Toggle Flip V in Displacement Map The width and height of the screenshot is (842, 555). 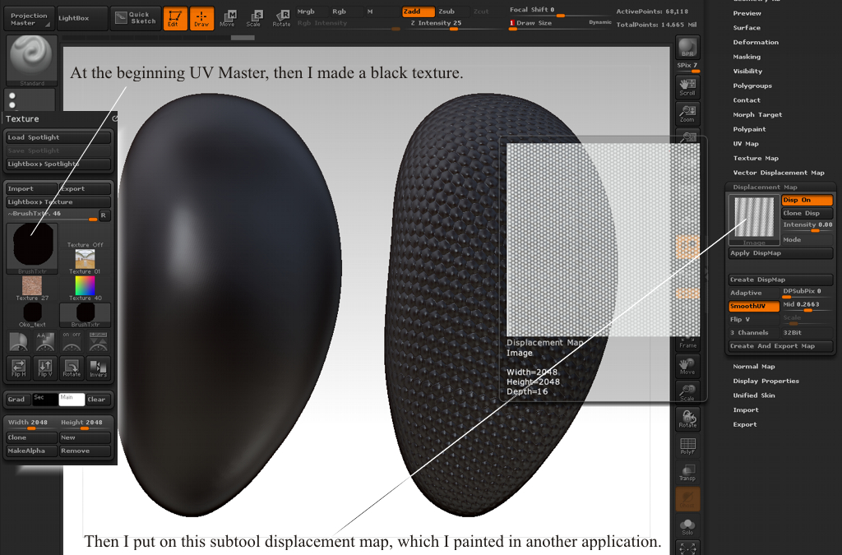click(x=754, y=319)
